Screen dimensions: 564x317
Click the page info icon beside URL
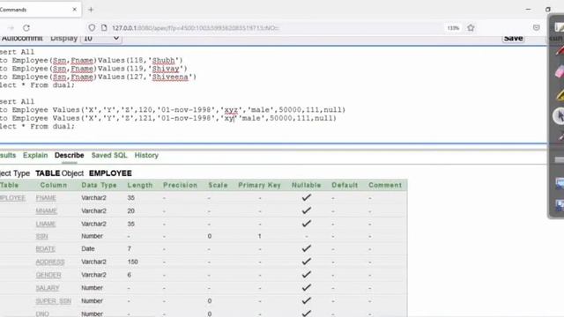click(x=104, y=27)
